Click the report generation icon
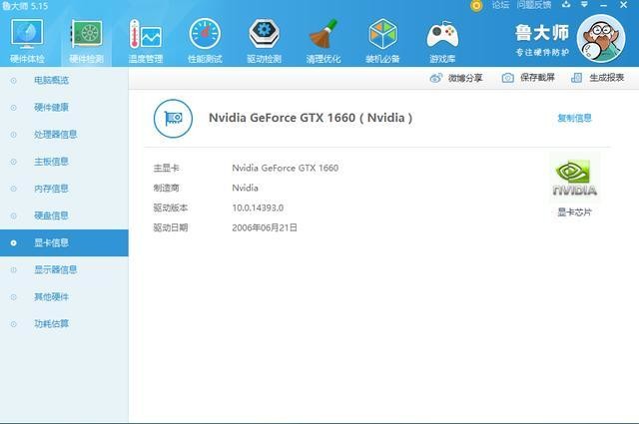 click(576, 78)
